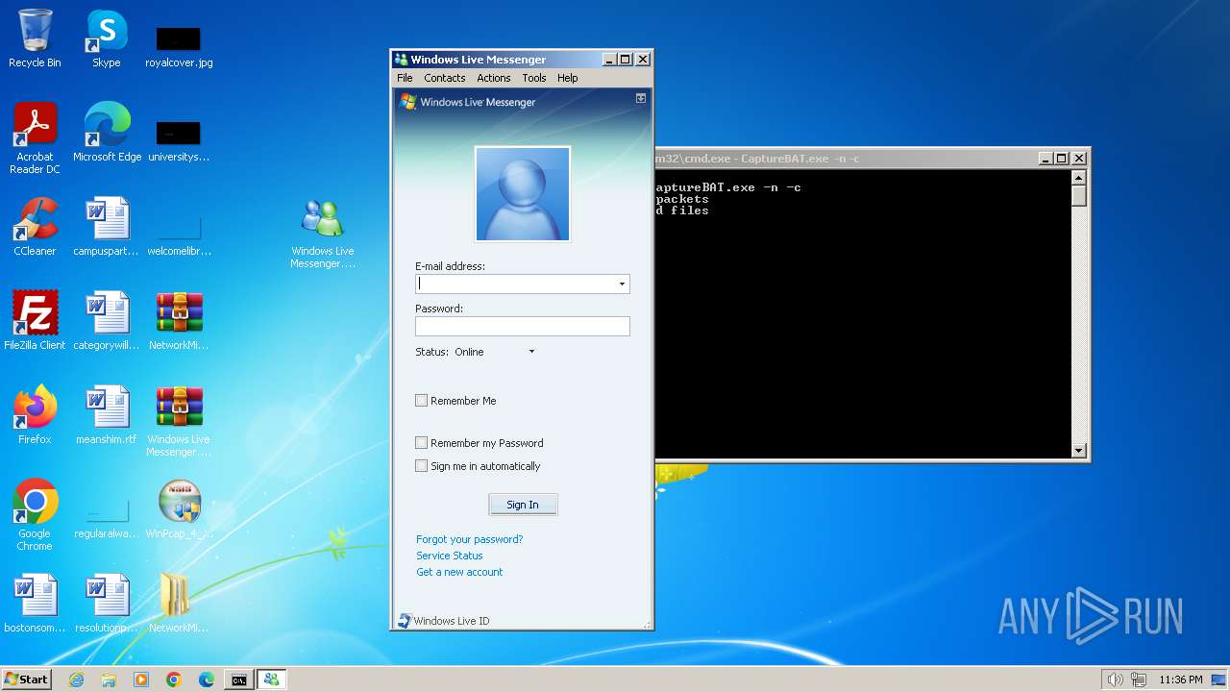
Task: Open the Tools menu
Action: pyautogui.click(x=534, y=78)
